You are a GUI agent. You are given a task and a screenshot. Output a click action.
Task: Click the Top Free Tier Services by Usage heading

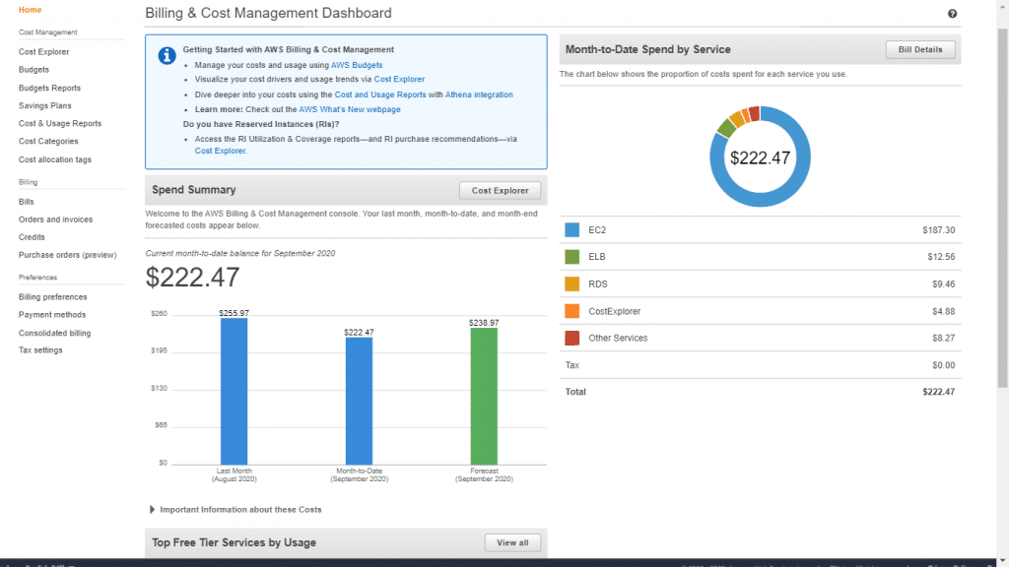[x=234, y=542]
